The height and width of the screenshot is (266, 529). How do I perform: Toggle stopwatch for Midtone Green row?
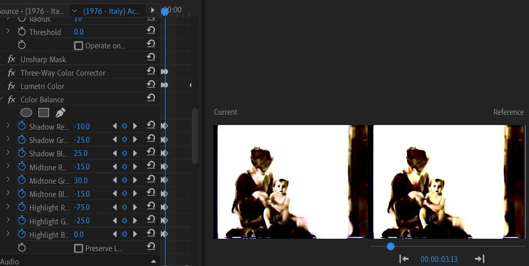coord(22,180)
